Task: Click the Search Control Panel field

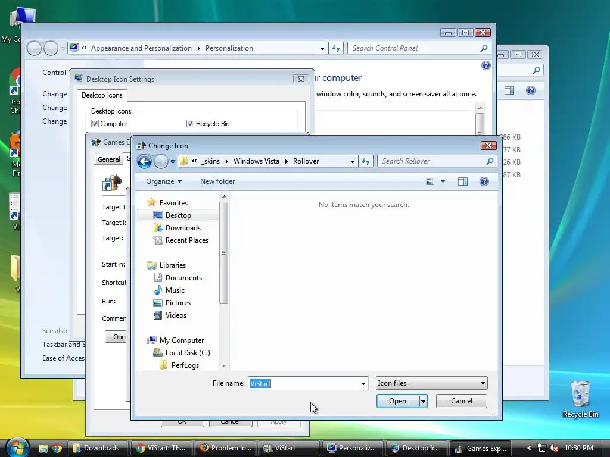Action: click(413, 48)
